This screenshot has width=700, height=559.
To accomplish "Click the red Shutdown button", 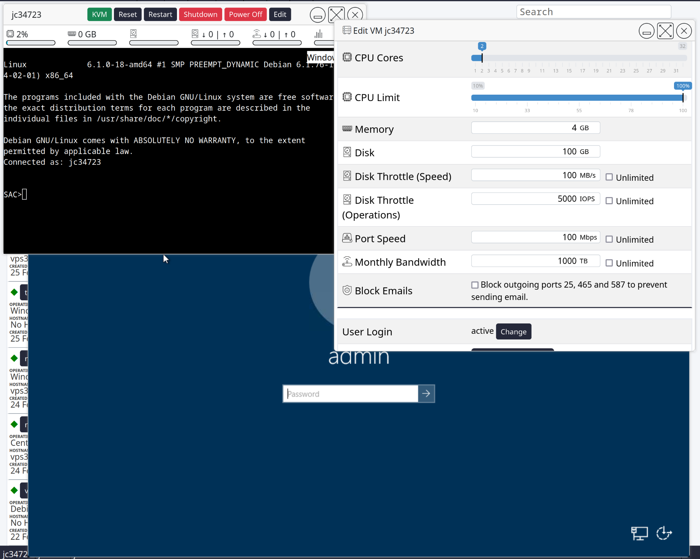I will [200, 15].
